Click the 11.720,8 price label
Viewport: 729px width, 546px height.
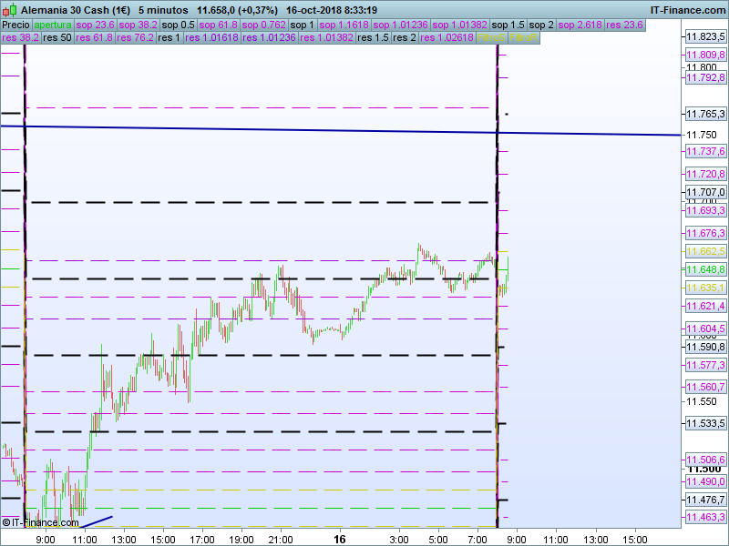705,174
